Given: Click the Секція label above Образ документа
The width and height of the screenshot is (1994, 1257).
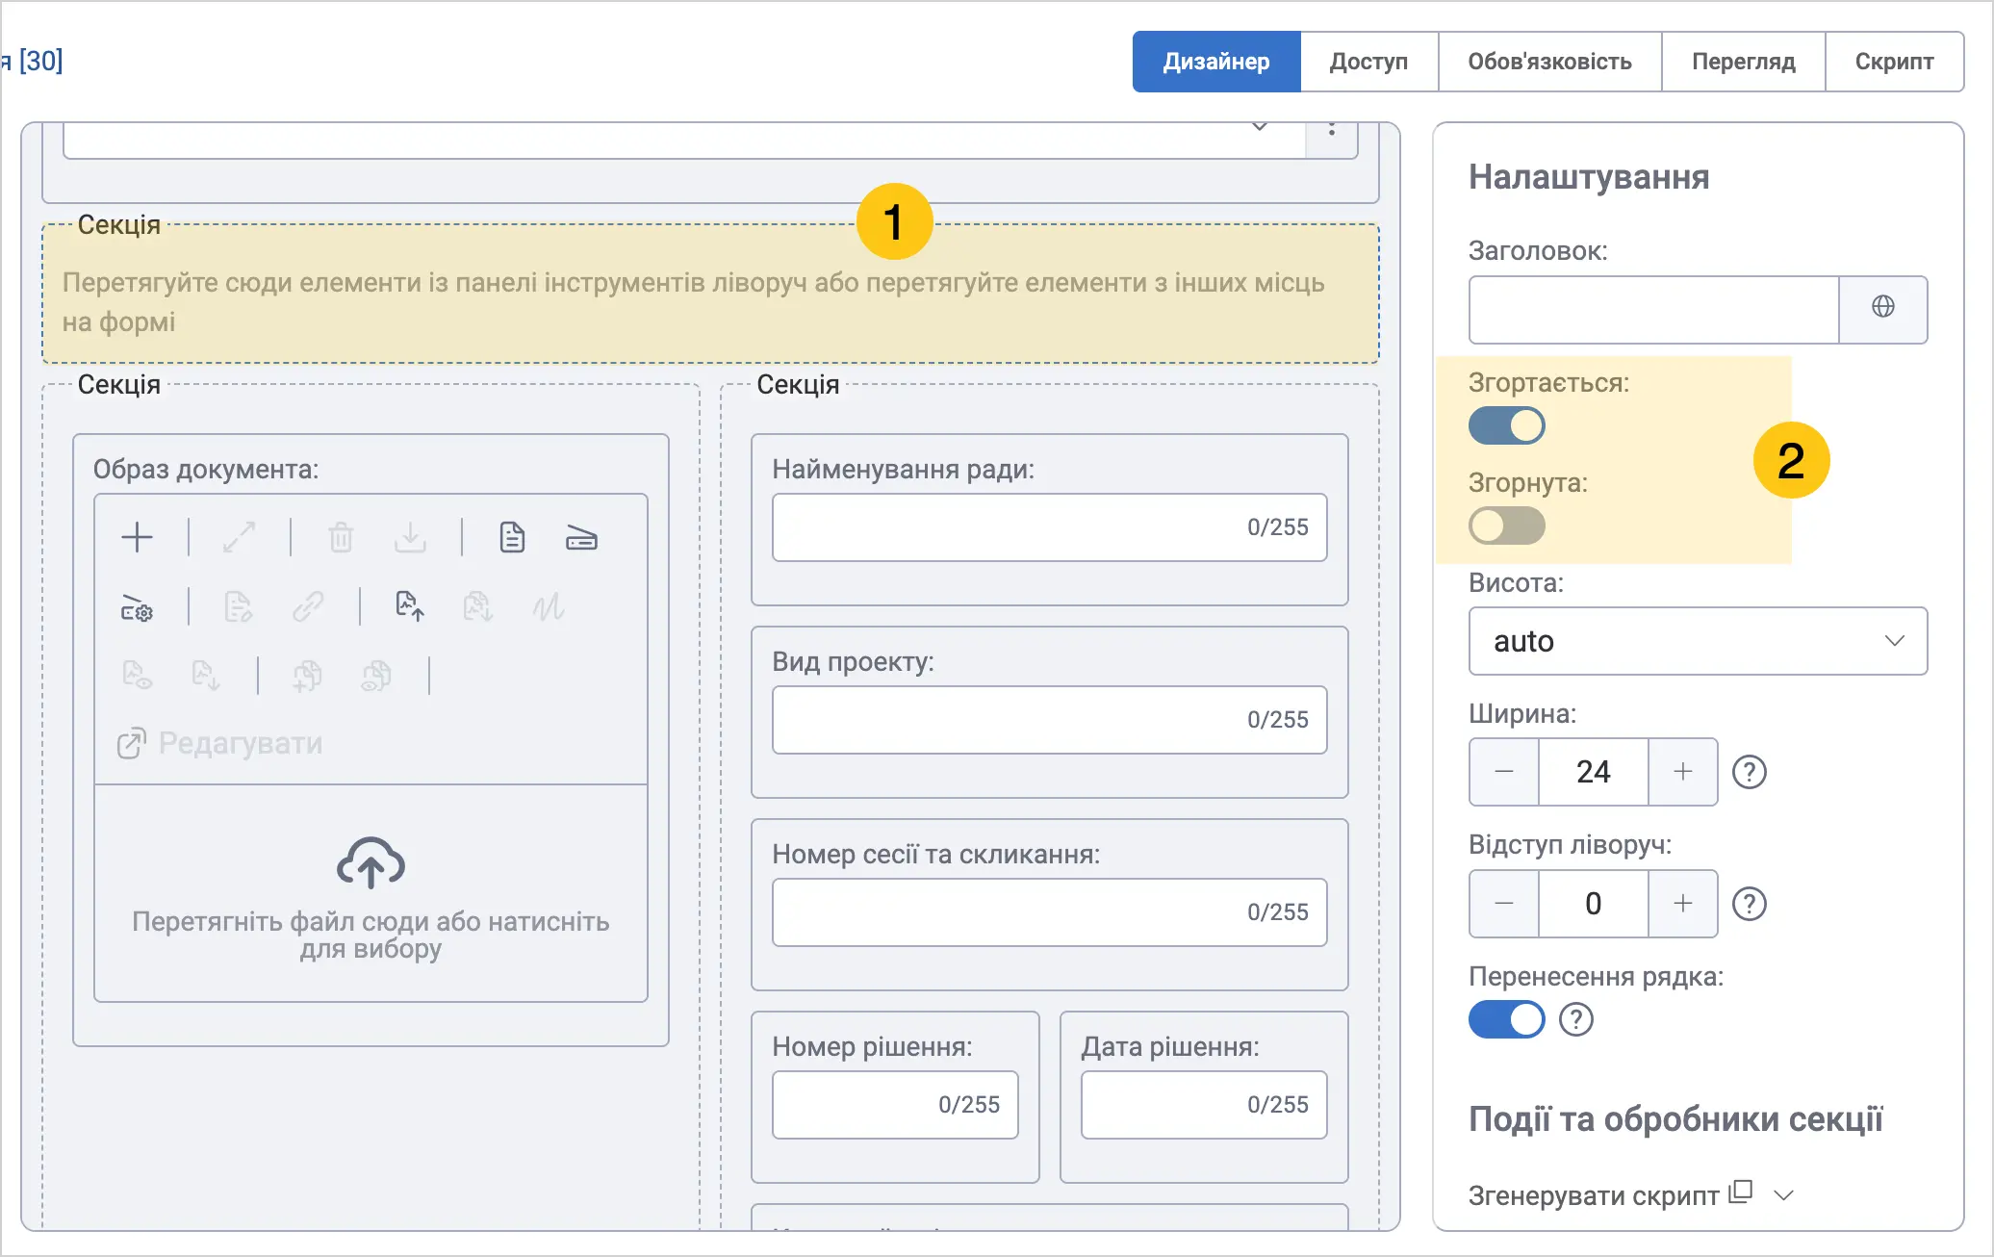Looking at the screenshot, I should 119,385.
